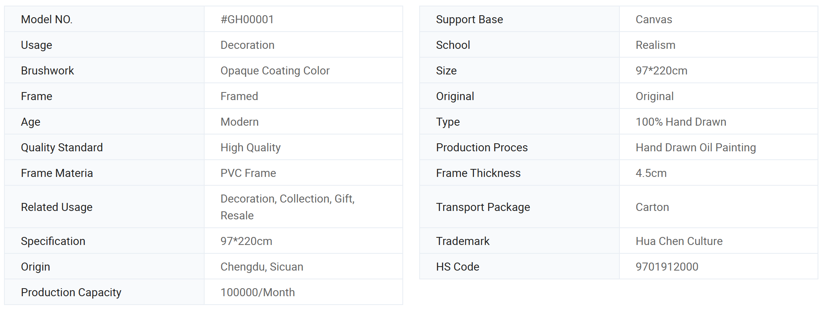The width and height of the screenshot is (822, 311).
Task: Click the Hua Chen Culture trademark
Action: tap(679, 241)
